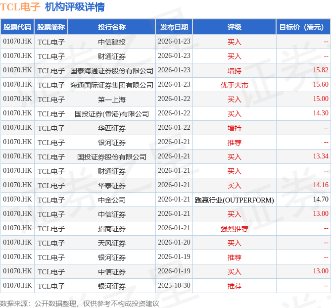The height and width of the screenshot is (308, 331).
Task: Click the 强烈推荐 rating
Action: pos(235,229)
